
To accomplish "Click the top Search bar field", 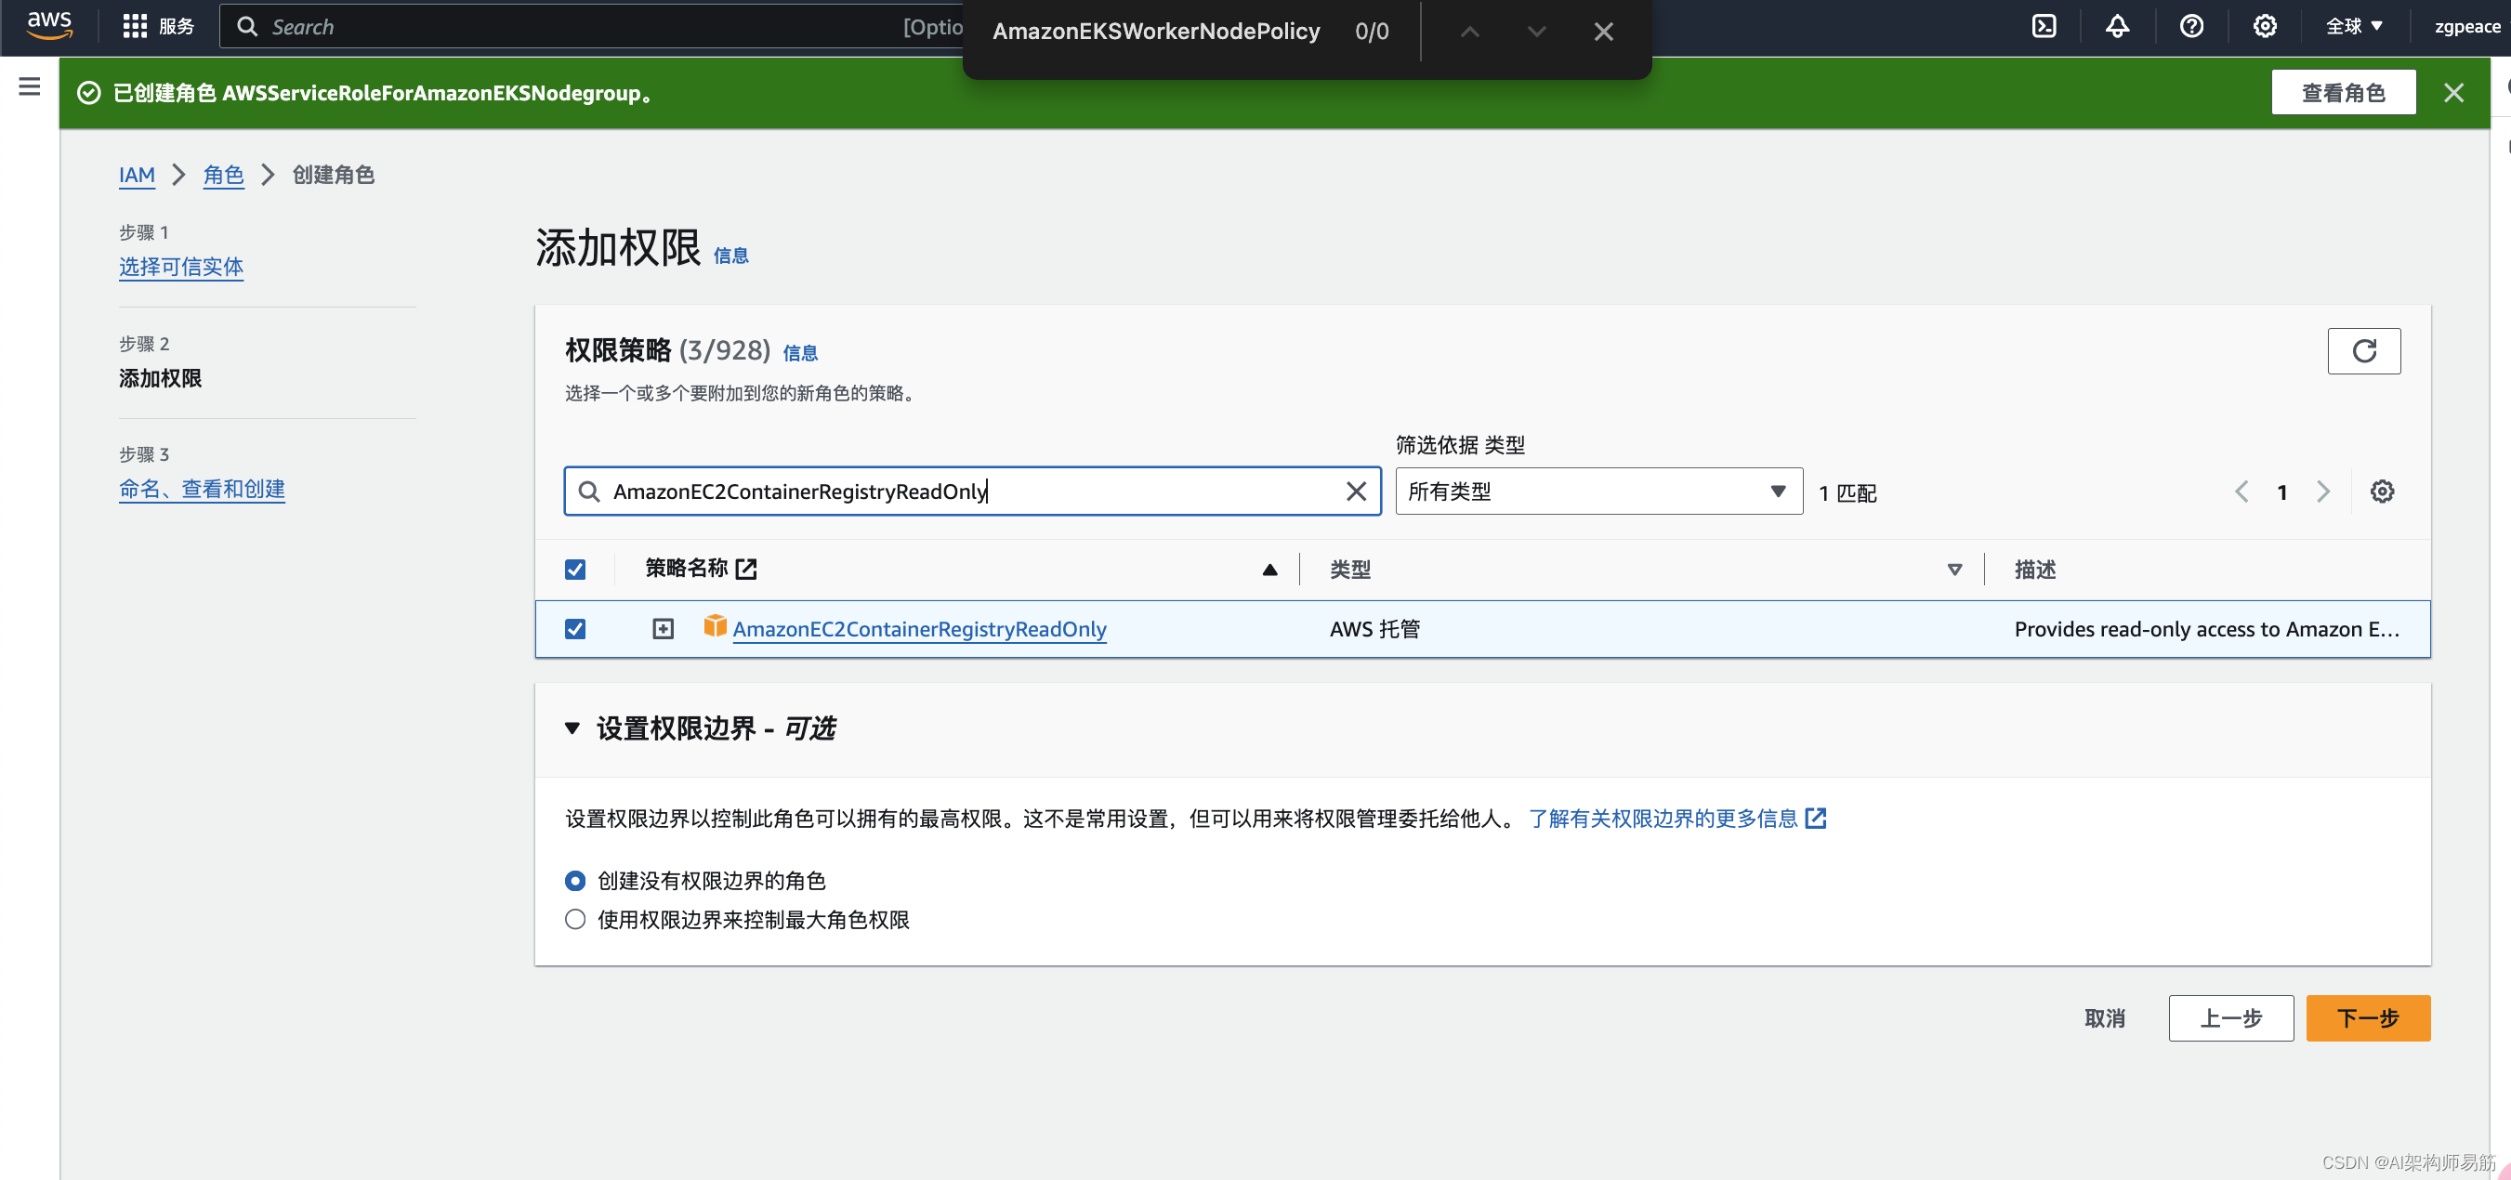I will (592, 26).
